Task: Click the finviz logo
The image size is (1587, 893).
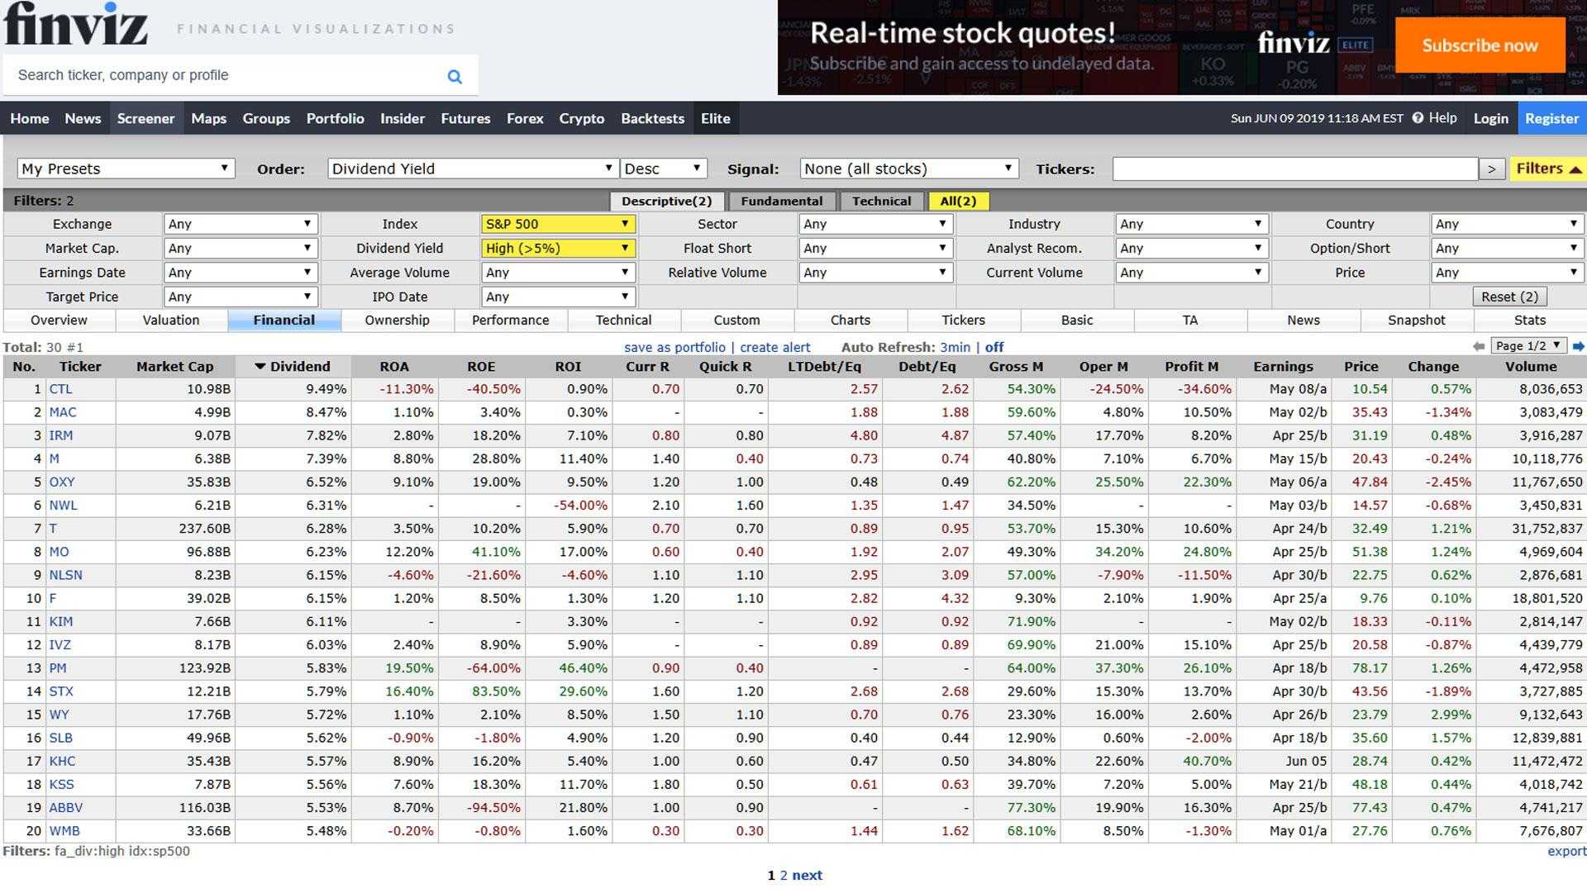Action: coord(76,25)
